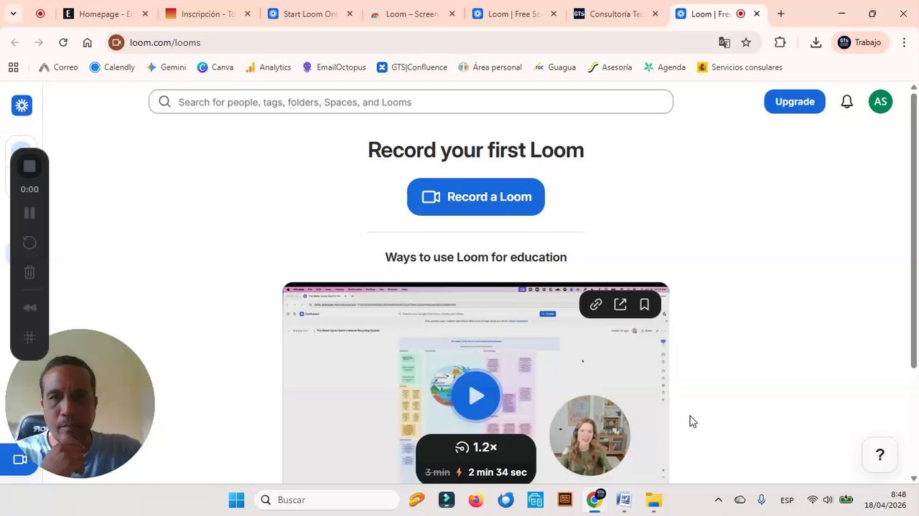This screenshot has width=919, height=516.
Task: Grab the dotted grip handle on the recorder bar
Action: pos(29,337)
